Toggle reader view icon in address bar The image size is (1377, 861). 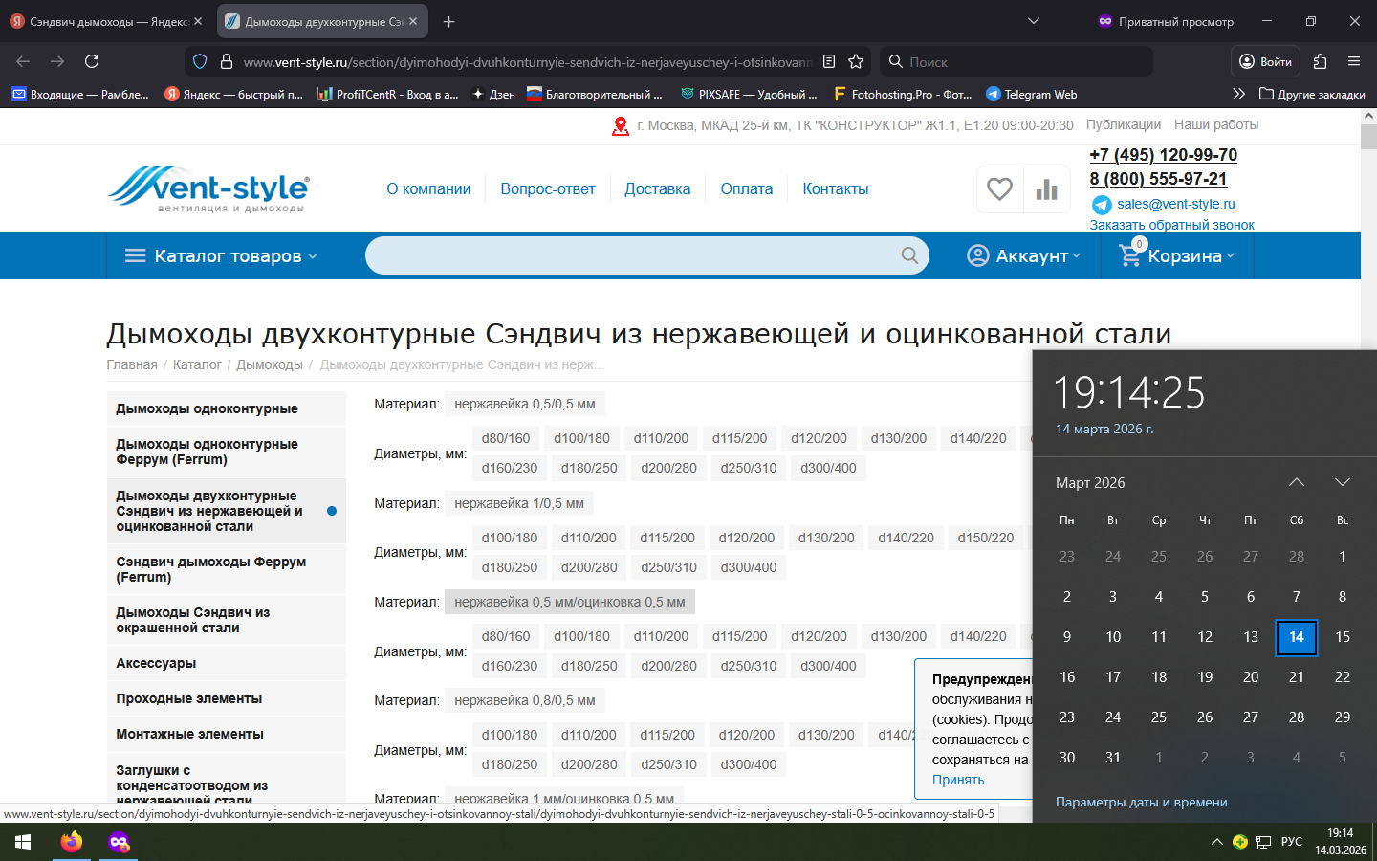[829, 61]
